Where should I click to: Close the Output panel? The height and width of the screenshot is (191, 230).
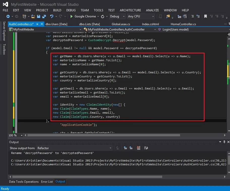(x=228, y=142)
